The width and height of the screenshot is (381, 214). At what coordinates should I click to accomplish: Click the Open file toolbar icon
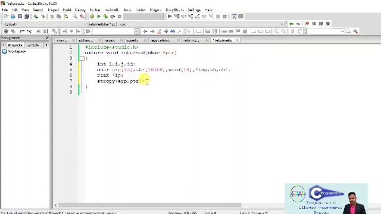coord(13,16)
